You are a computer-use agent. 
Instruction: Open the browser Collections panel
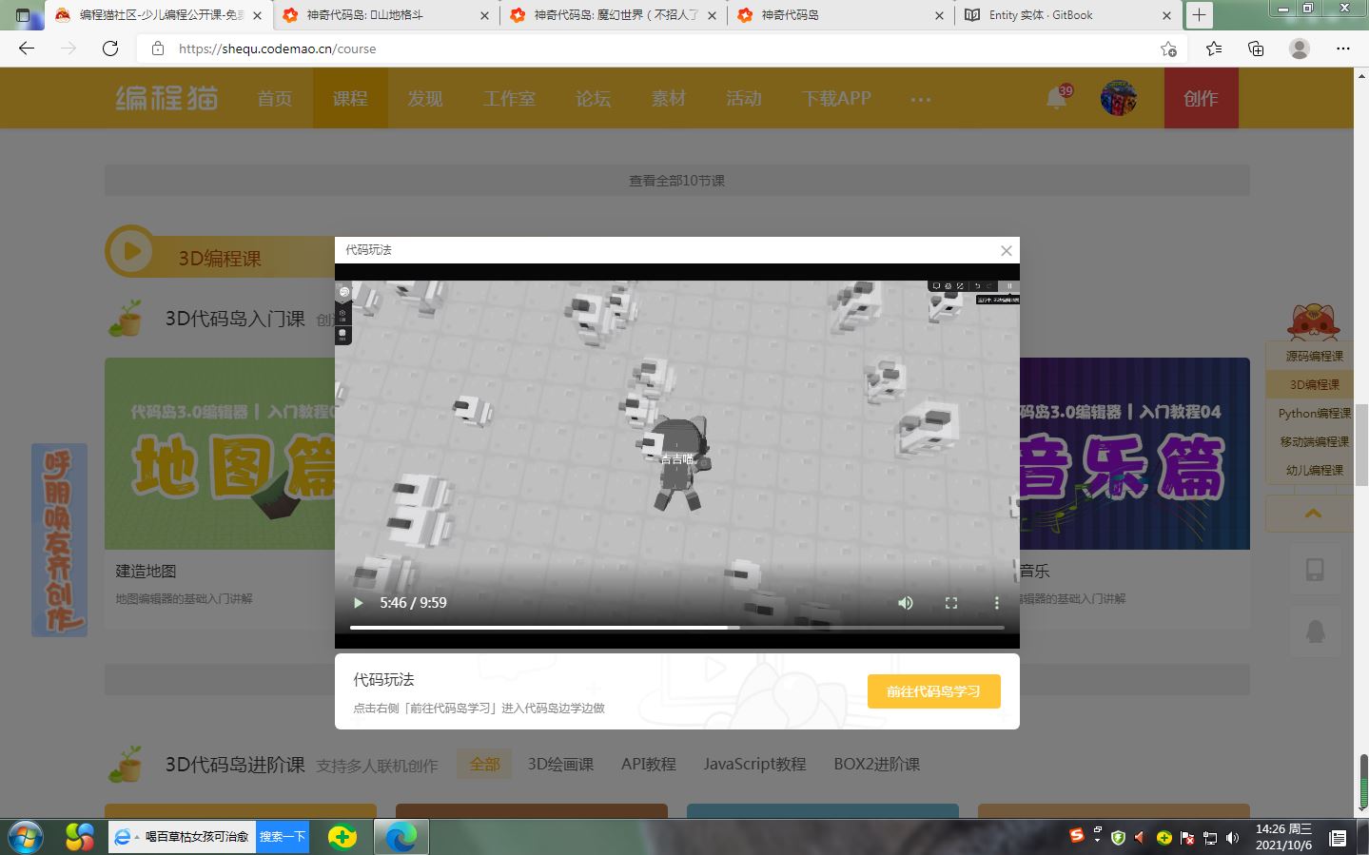1256,49
